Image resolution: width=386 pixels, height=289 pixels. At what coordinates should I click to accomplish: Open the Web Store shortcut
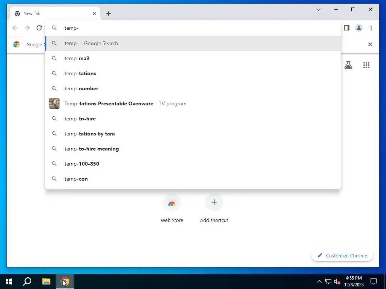tap(172, 208)
